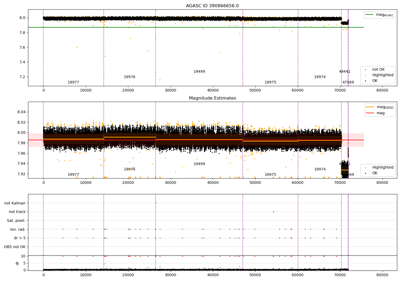
Task: Click x-axis tick 30000 on middle plot
Action: tap(171, 183)
